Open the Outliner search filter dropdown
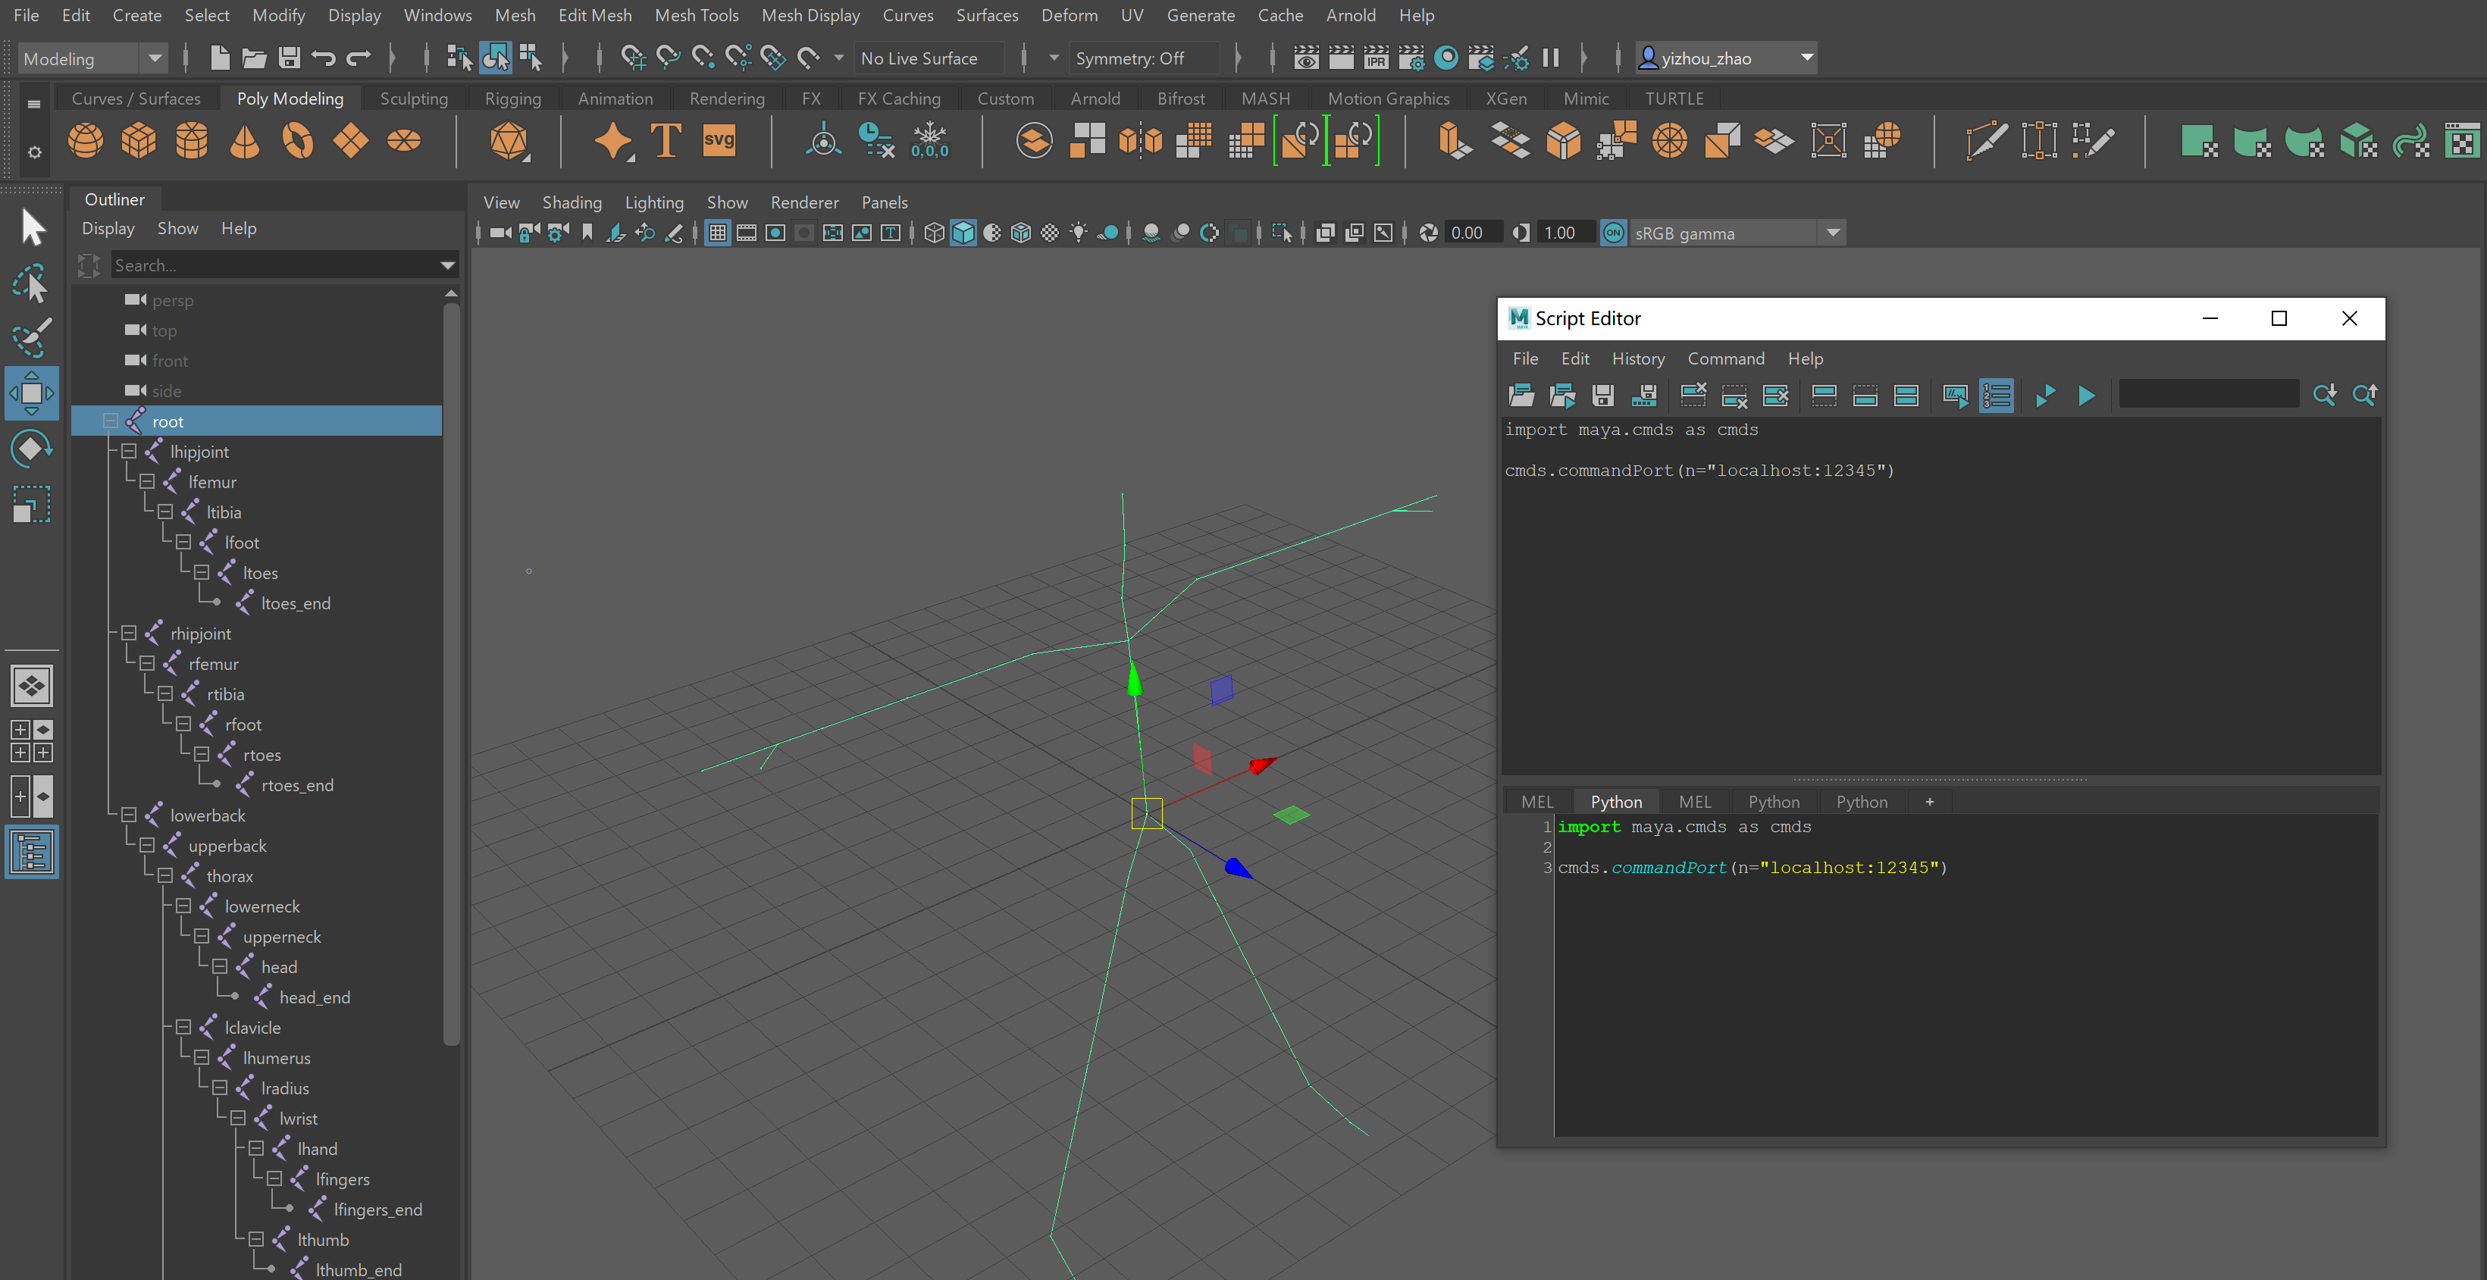 448,264
